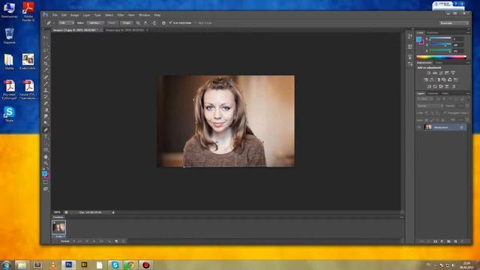Click Create new layer icon in Layers panel
This screenshot has height=270, width=480.
point(455,241)
